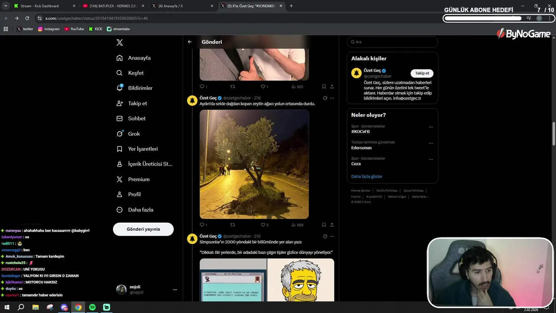
Task: Open olive tree photo
Action: coord(254,164)
